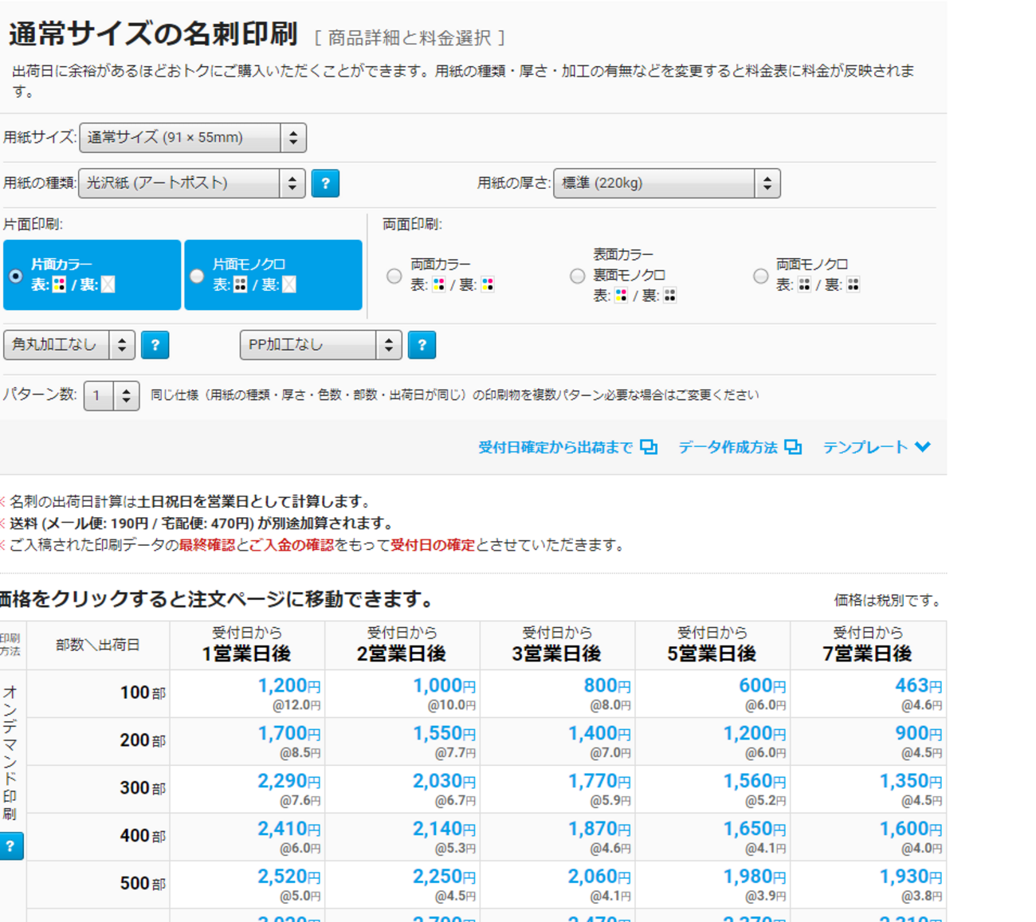This screenshot has height=922, width=1036.
Task: Click 463円 price for 100部 7営業日後
Action: tap(918, 686)
